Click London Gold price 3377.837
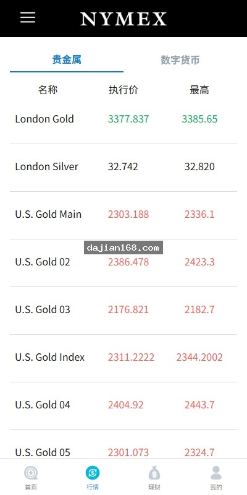Image resolution: width=247 pixels, height=495 pixels. tap(128, 119)
